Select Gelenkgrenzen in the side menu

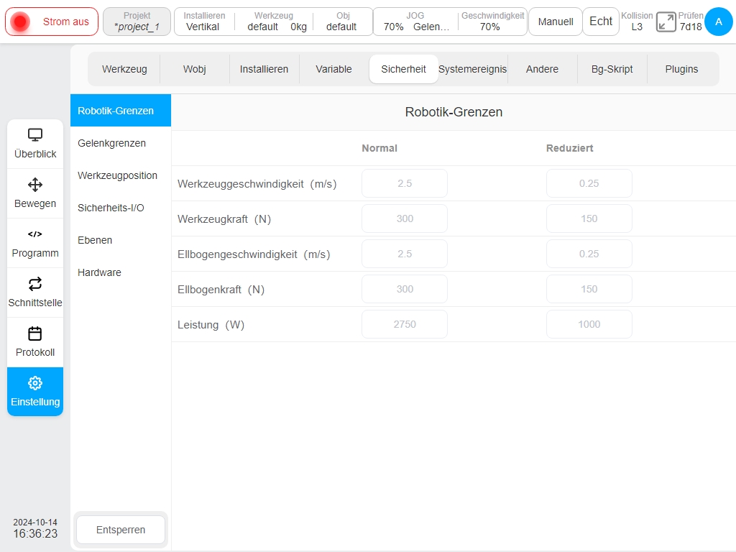(121, 143)
